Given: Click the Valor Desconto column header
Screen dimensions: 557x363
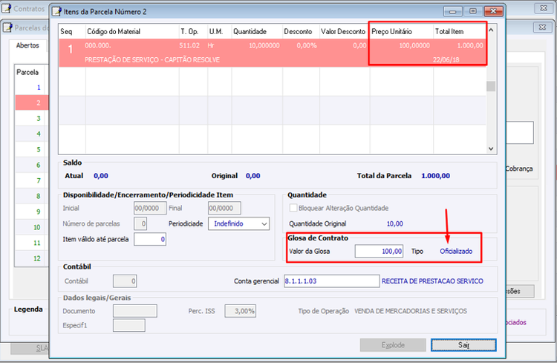Looking at the screenshot, I should [345, 32].
